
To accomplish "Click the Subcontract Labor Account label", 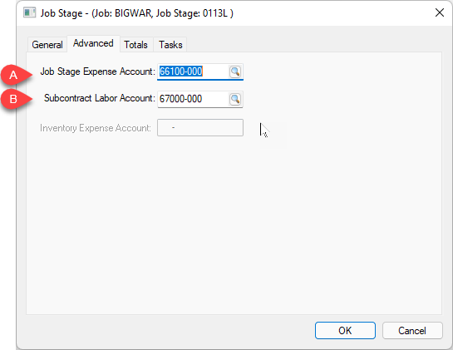I will coord(100,98).
